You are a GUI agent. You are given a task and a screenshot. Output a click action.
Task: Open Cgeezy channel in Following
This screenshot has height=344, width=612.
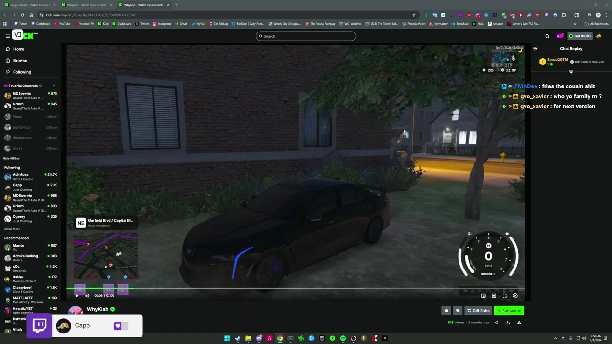click(x=30, y=218)
